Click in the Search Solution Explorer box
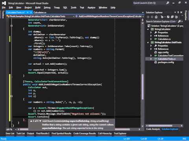 coord(161,21)
